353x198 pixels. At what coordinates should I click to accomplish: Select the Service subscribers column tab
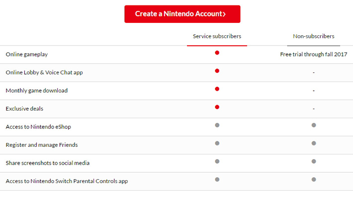(217, 36)
